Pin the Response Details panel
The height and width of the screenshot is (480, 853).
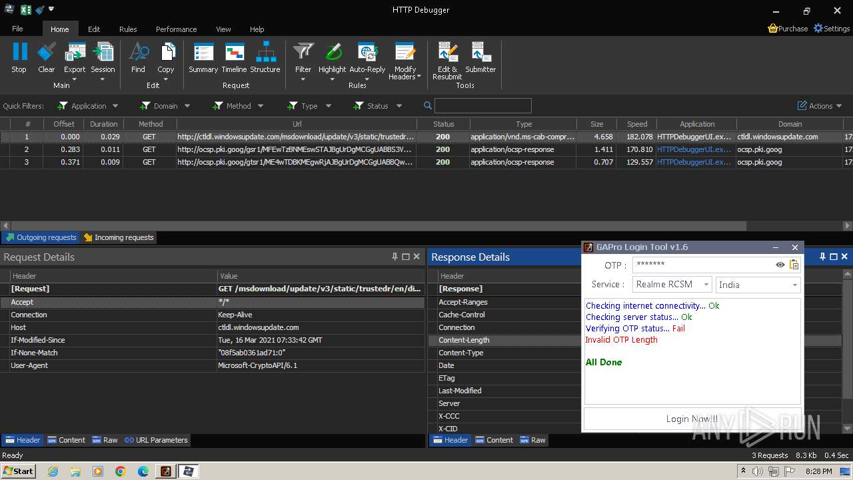(823, 256)
